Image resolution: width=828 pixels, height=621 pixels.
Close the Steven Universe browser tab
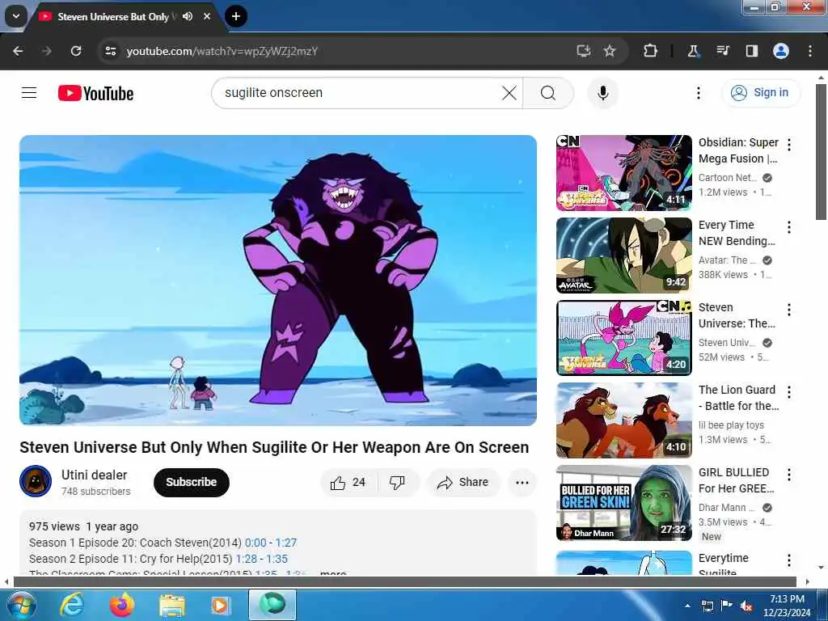coord(207,16)
